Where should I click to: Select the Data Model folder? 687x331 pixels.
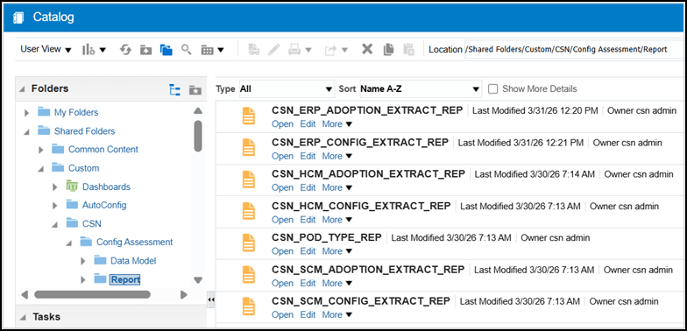click(x=133, y=261)
